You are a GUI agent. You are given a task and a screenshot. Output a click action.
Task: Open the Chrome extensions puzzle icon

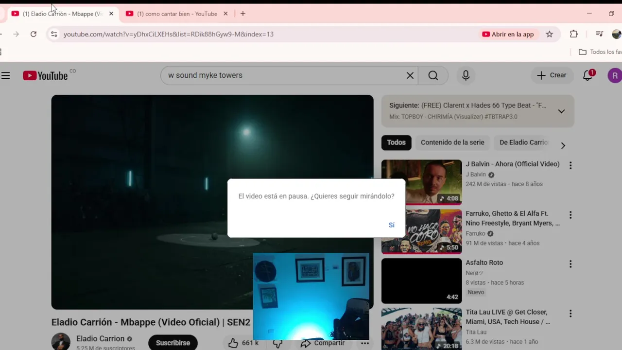pos(574,34)
